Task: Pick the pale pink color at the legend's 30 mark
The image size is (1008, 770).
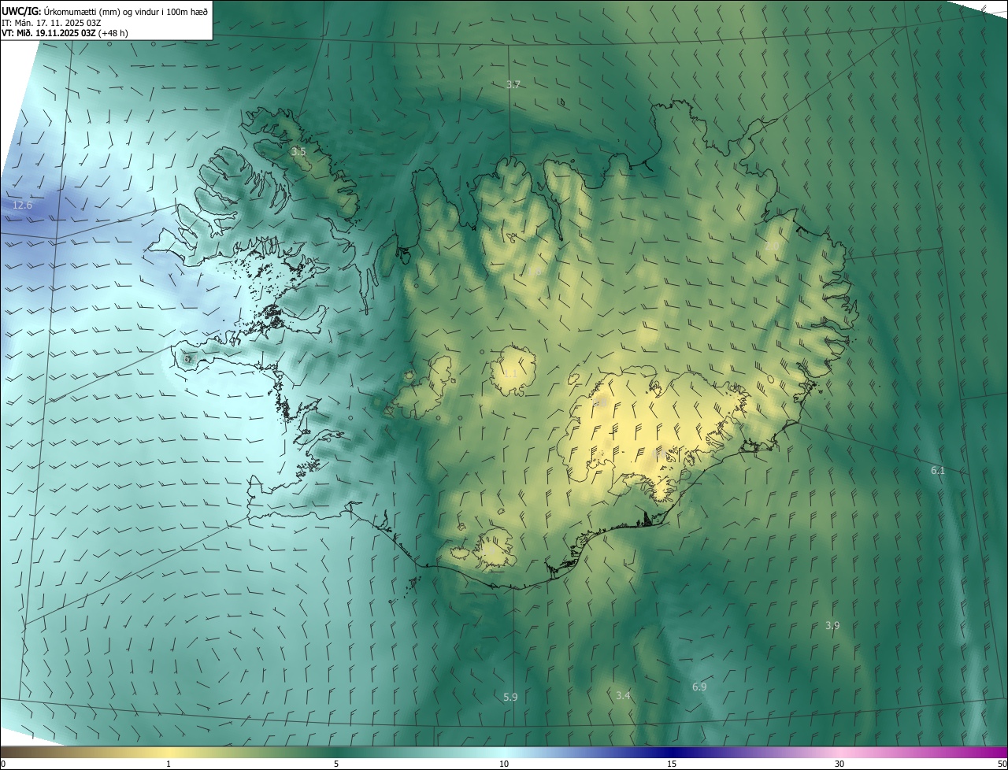Action: pyautogui.click(x=839, y=752)
